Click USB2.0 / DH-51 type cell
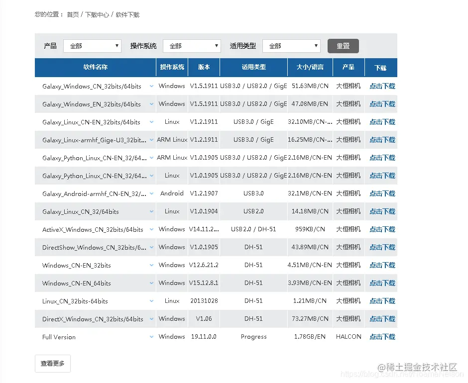The height and width of the screenshot is (383, 468). (x=254, y=229)
